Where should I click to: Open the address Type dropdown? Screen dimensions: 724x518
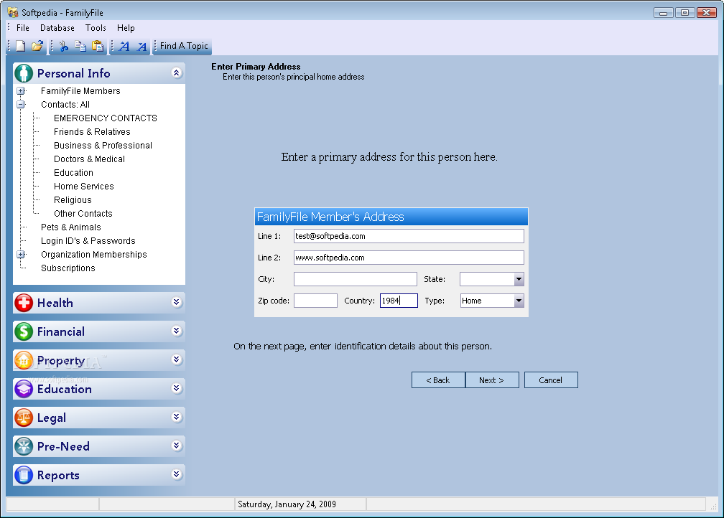[519, 301]
